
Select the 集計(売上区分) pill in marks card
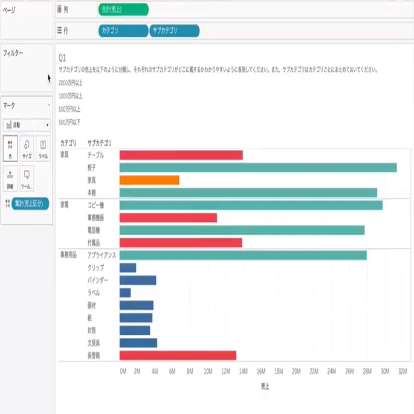point(30,204)
